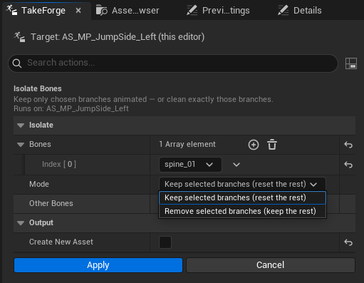Image resolution: width=364 pixels, height=283 pixels.
Task: Click the Isolate Bones heading text
Action: click(38, 88)
